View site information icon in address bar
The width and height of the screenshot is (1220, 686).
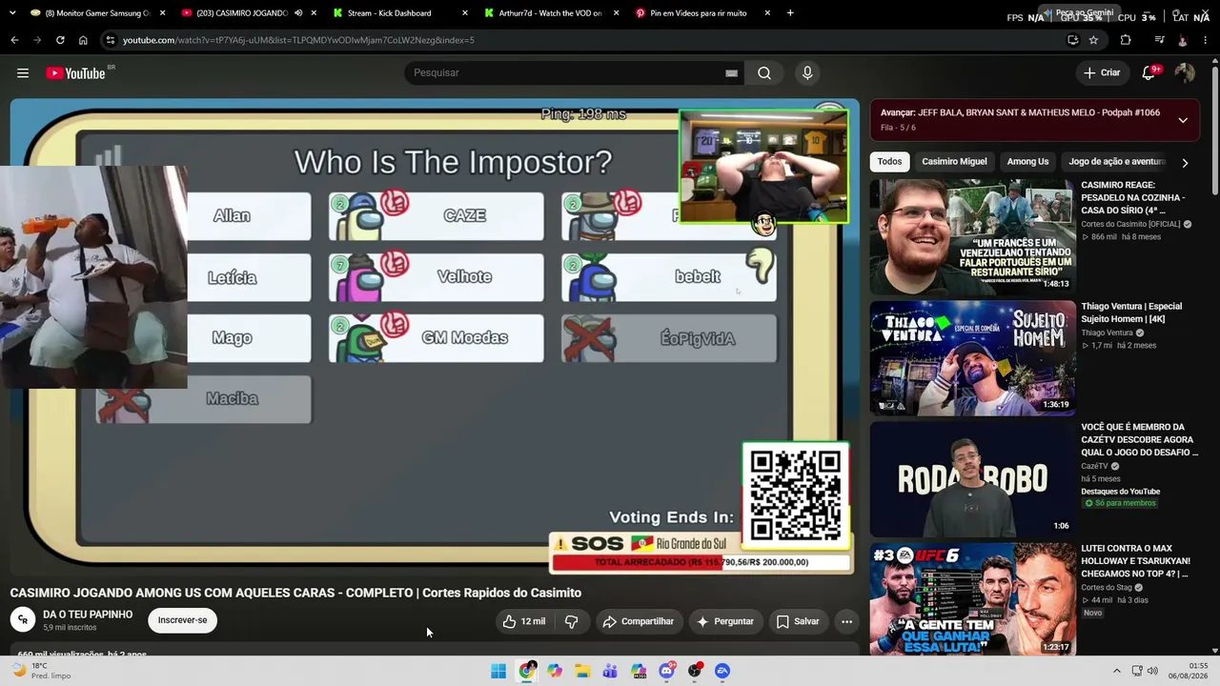point(111,40)
